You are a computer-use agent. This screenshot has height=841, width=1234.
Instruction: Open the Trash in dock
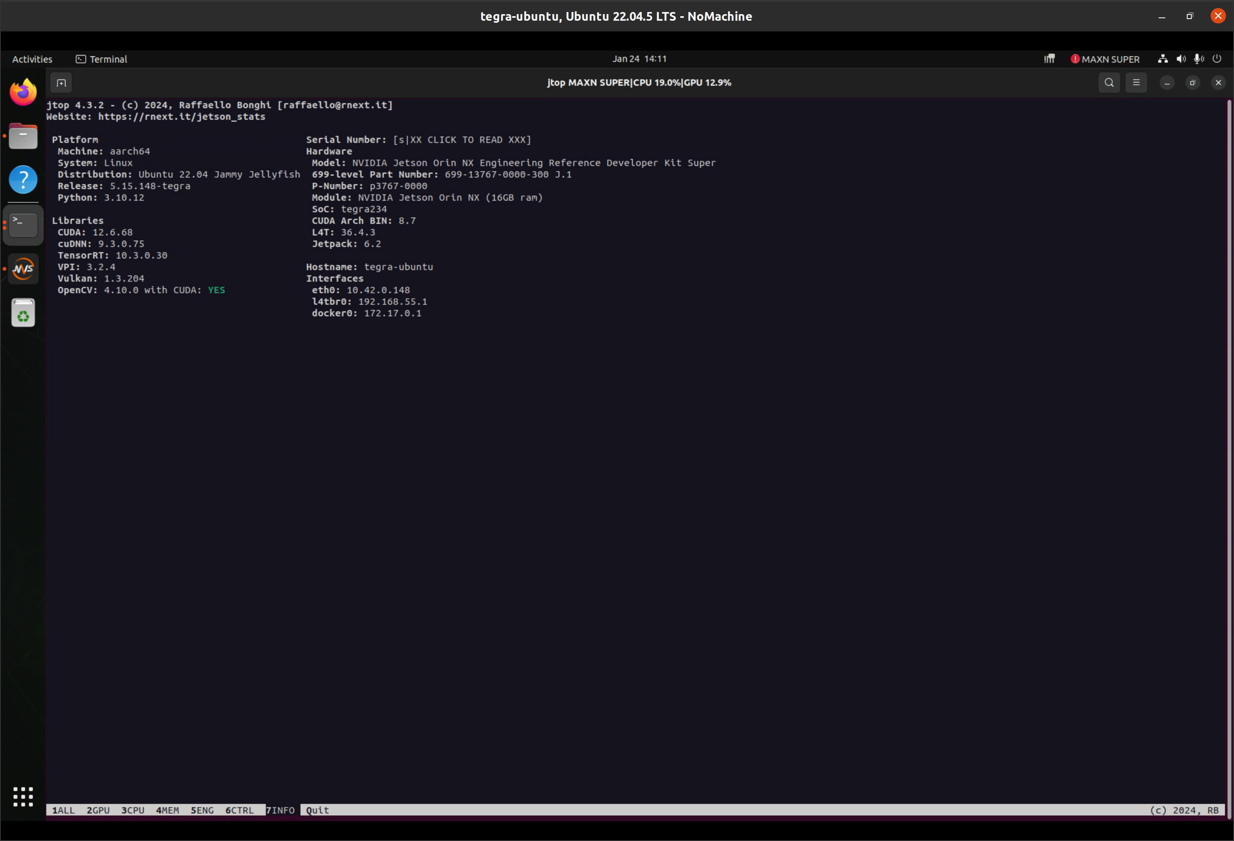[x=23, y=313]
